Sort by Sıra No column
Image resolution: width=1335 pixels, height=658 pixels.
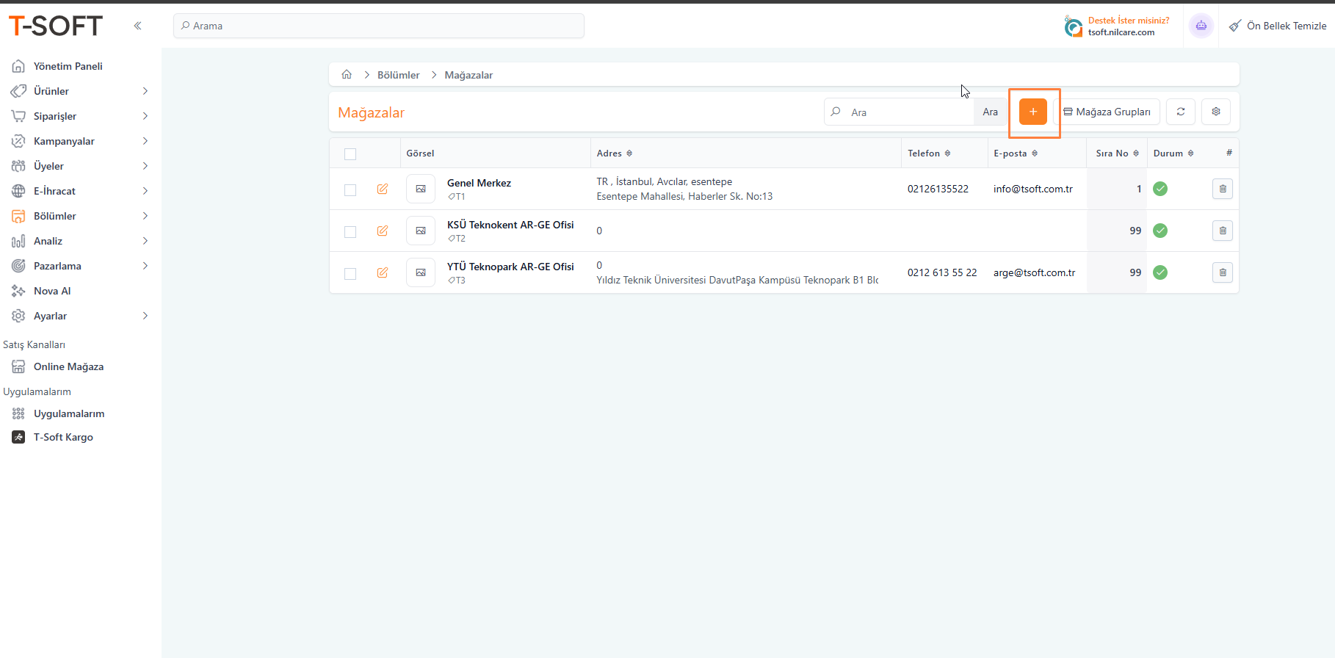(1118, 153)
